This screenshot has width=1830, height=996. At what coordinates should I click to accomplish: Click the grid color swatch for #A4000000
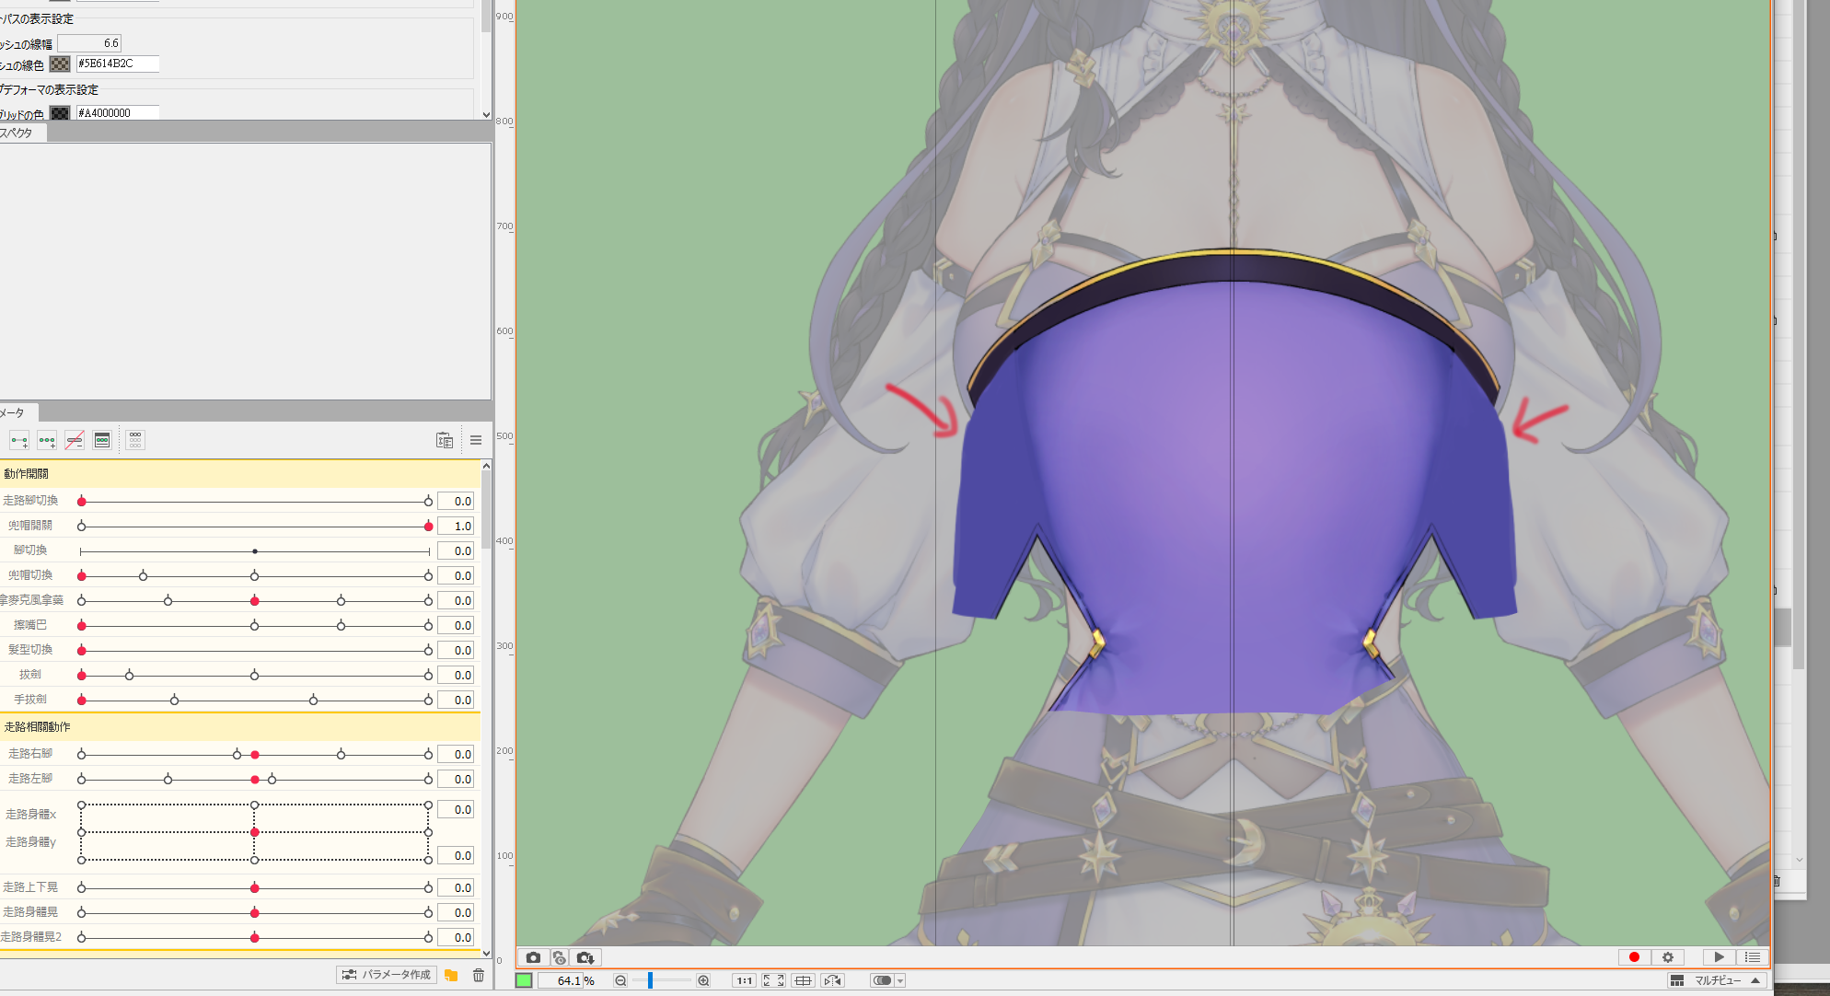click(60, 112)
